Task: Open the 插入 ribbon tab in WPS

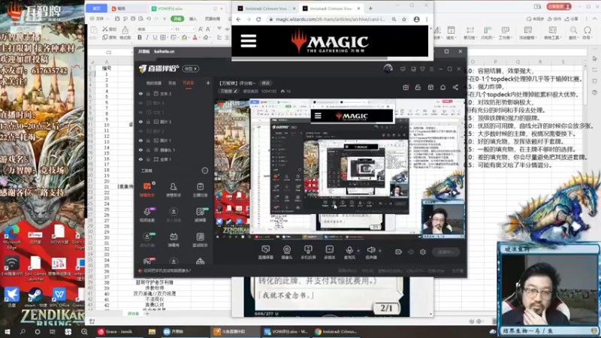Action: [193, 19]
